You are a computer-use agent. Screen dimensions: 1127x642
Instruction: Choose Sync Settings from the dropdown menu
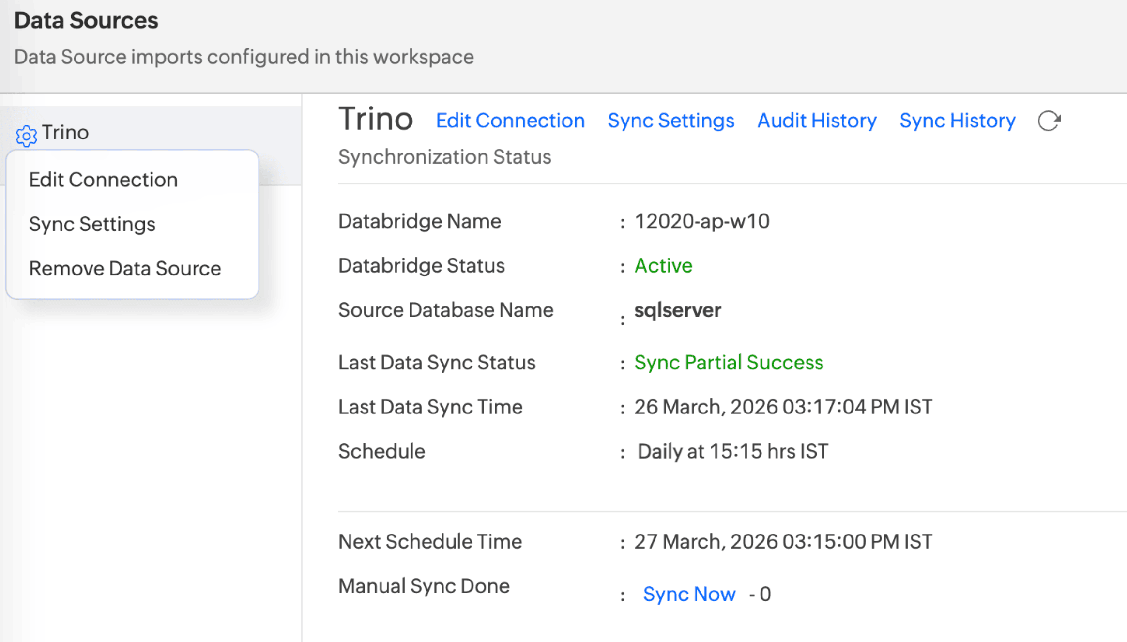click(x=92, y=224)
